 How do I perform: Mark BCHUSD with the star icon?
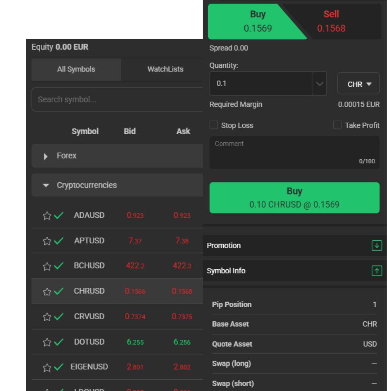click(x=47, y=266)
